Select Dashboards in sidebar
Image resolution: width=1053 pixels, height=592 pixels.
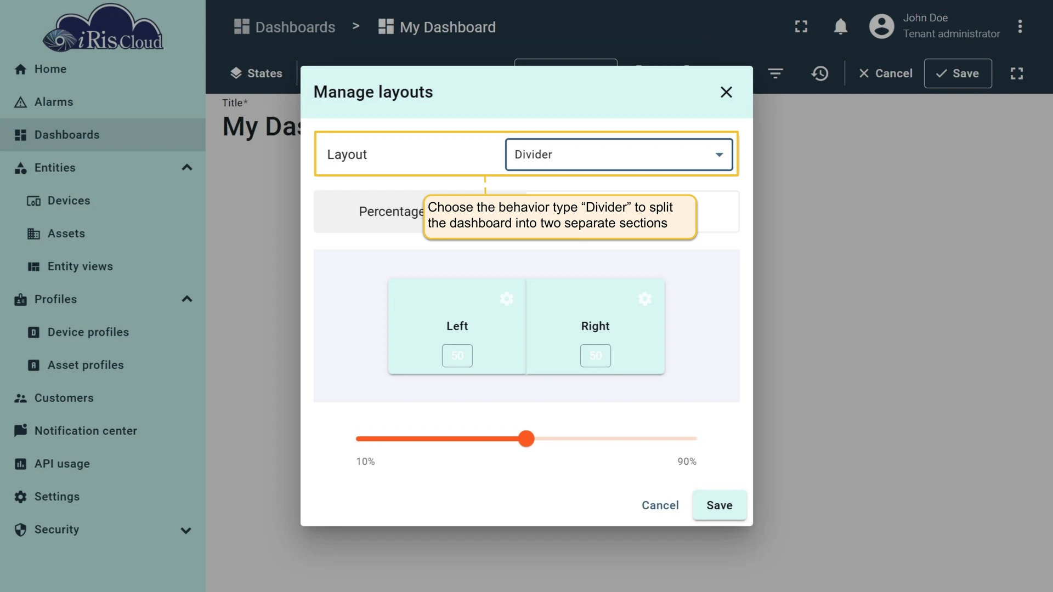103,135
